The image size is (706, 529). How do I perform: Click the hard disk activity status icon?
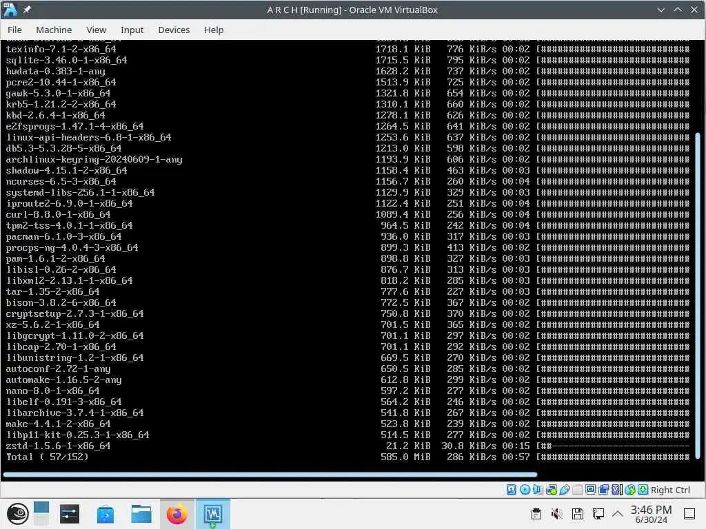512,490
